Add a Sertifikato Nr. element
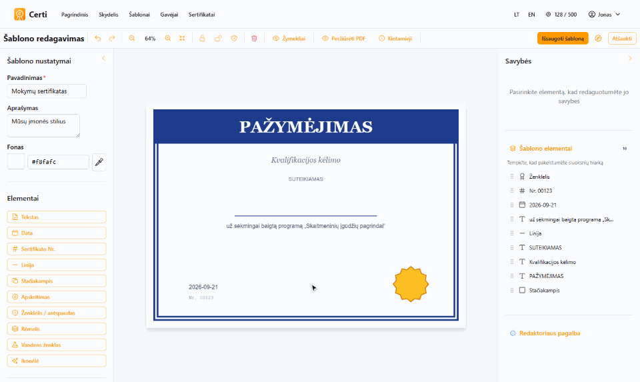 click(x=57, y=249)
